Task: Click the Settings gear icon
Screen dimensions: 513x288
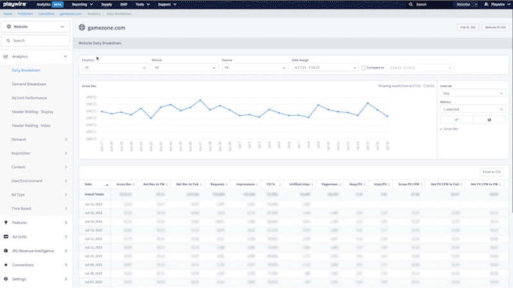Action: click(x=6, y=279)
